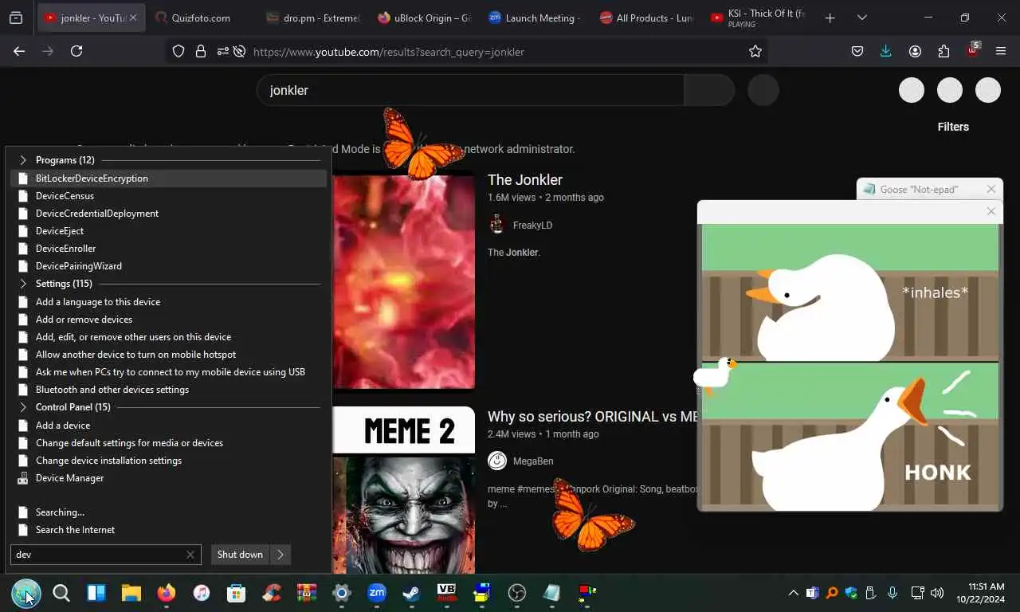1020x612 pixels.
Task: Open Allow another device mobile hotspot setting
Action: click(169, 355)
